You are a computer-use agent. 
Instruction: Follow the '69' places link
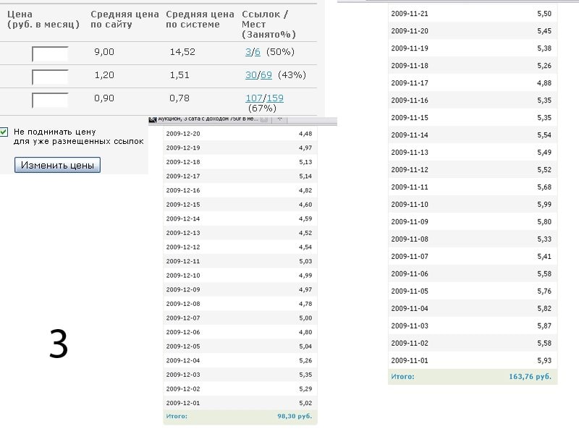[266, 75]
